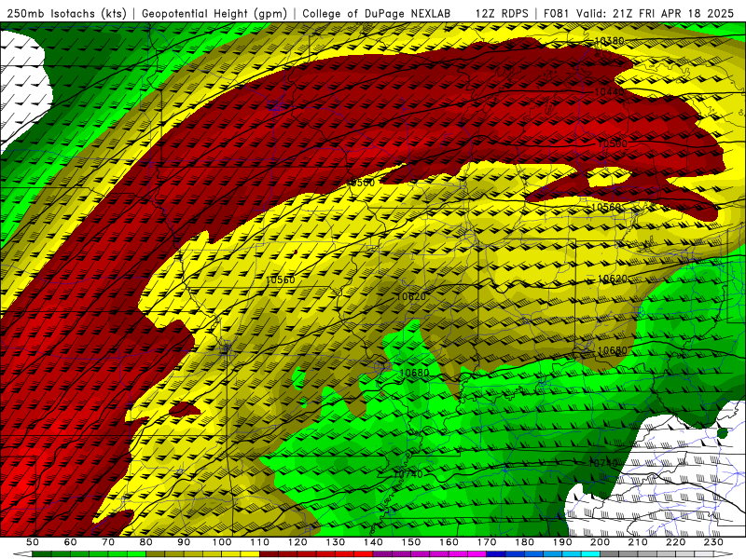The image size is (746, 559).
Task: Click the "F081 Valid: 21Z FRI APR 18 2025" text
Action: coord(639,14)
